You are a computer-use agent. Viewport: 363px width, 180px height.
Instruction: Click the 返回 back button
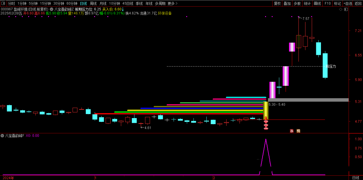pyautogui.click(x=358, y=3)
